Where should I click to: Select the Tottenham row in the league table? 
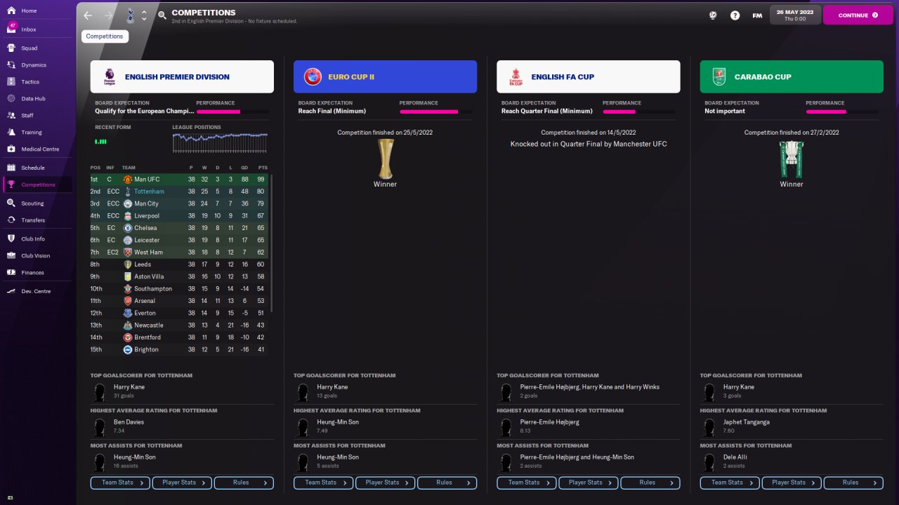click(179, 191)
